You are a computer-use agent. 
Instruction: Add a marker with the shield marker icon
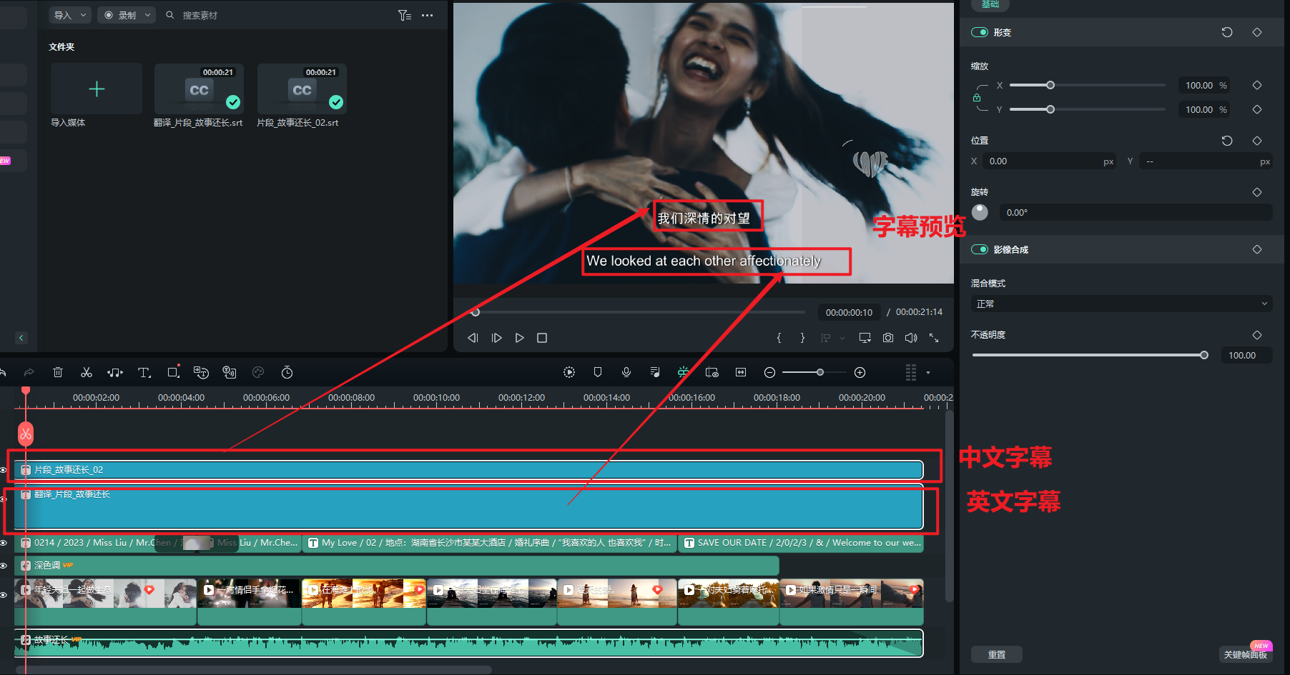coord(598,372)
